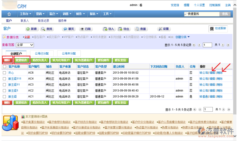Expand the 创建分类 dropdown arrow
The height and width of the screenshot is (141, 237).
pos(188,37)
